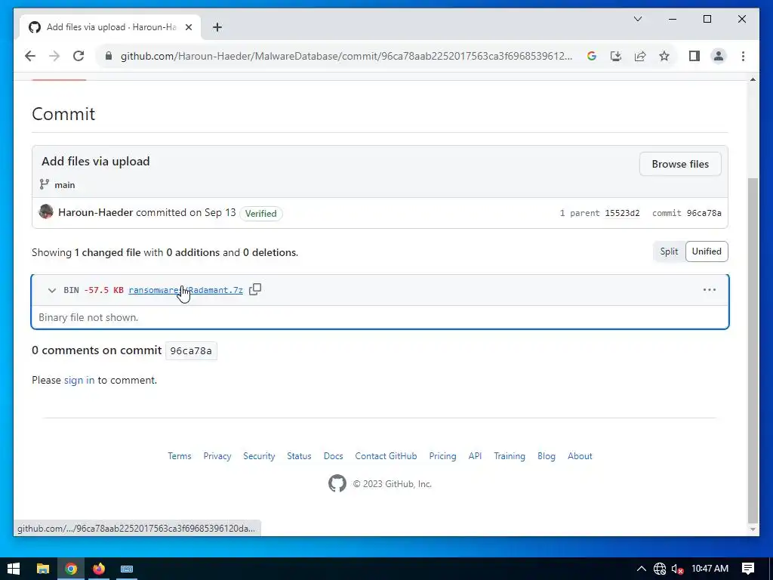Screen dimensions: 773x580
Task: Show hidden system tray icons
Action: (641, 569)
